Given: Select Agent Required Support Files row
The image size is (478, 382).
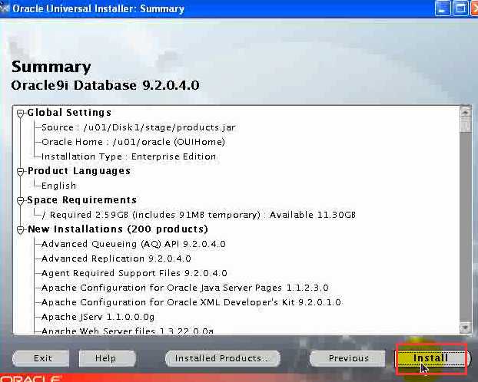Looking at the screenshot, I should tap(134, 273).
